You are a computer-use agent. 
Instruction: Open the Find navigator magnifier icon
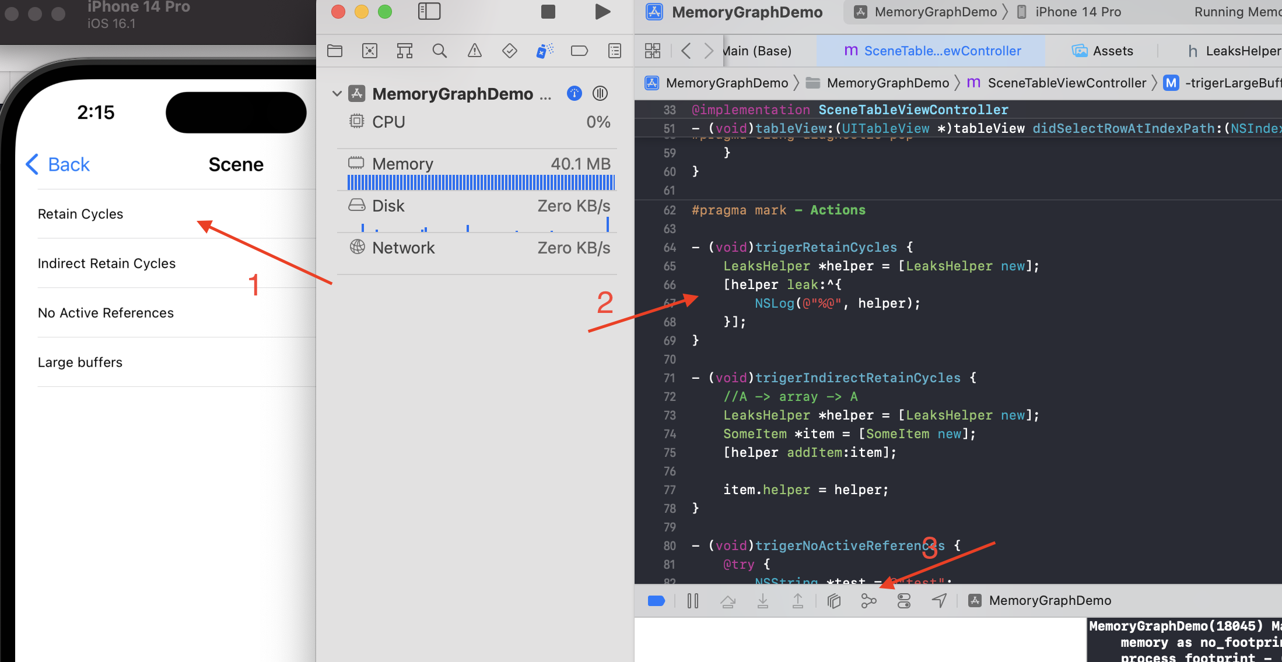tap(439, 51)
